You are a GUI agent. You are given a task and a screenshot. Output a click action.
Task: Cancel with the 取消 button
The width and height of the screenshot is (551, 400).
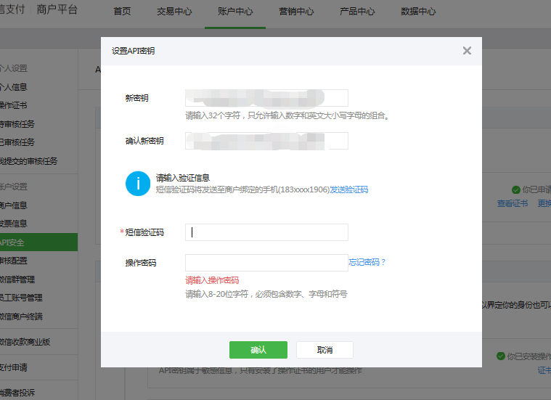tap(325, 350)
